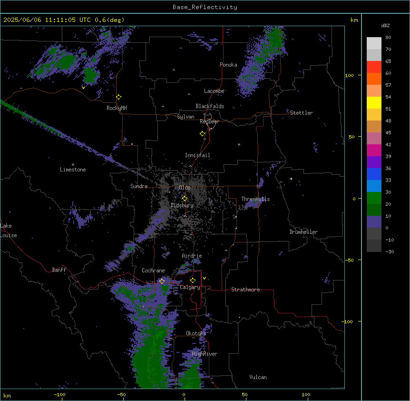This screenshot has height=401, width=410.
Task: Click the -50 tick on right axis
Action: [349, 260]
